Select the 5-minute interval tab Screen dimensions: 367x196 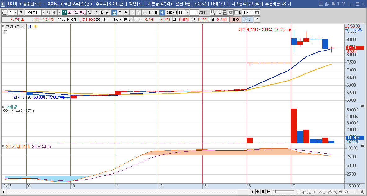144,12
